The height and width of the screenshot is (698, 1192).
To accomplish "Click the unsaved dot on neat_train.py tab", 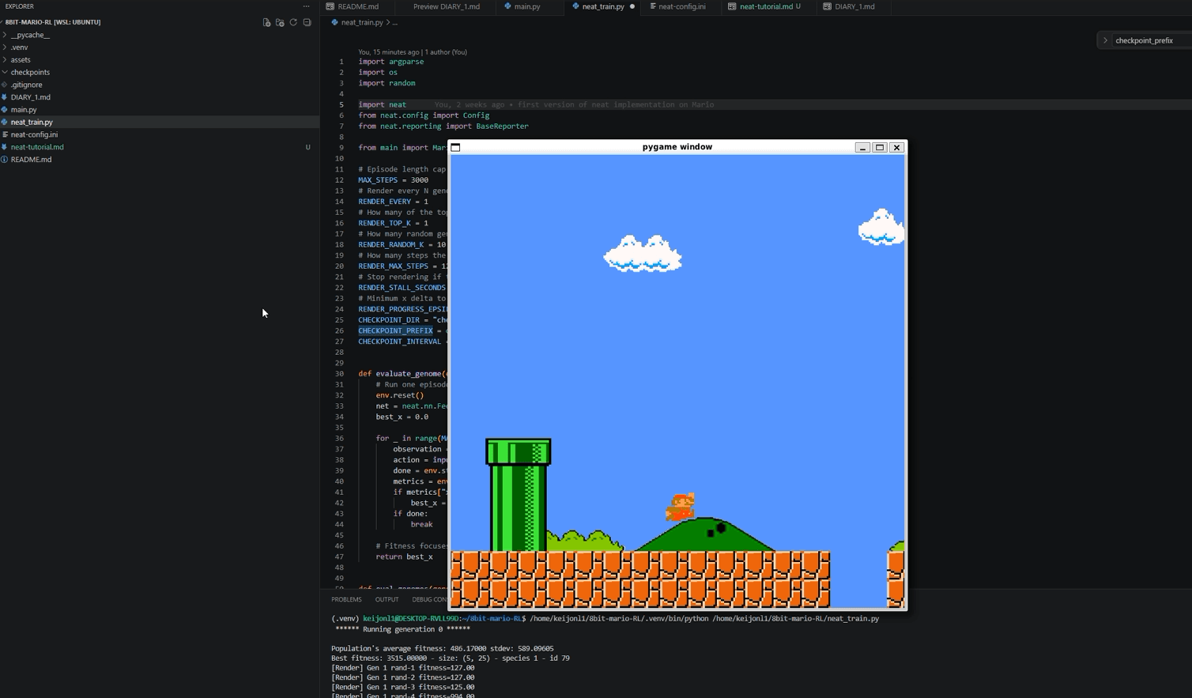I will point(632,6).
